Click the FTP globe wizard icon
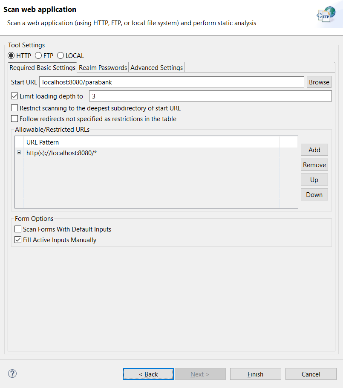Screen dimensions: 343x388 click(x=326, y=14)
